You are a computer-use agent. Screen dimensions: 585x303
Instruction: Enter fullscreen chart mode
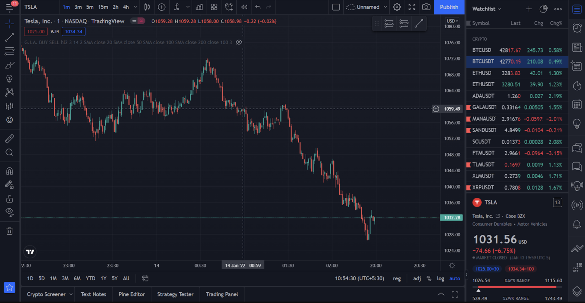coord(412,7)
